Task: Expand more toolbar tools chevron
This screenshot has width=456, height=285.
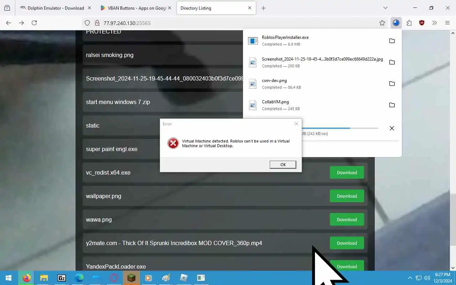Action: click(434, 23)
